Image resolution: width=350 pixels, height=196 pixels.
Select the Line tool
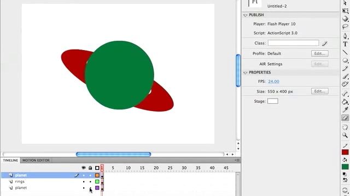click(345, 52)
